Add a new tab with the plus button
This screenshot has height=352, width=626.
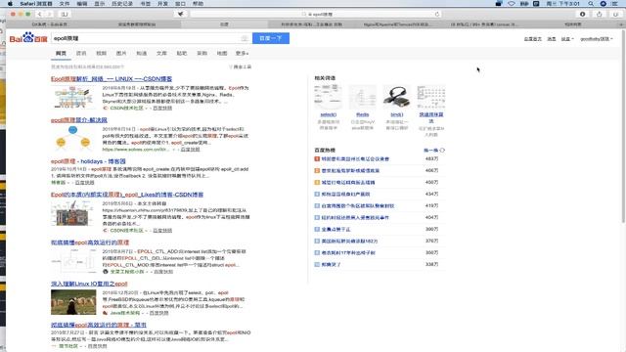(622, 24)
